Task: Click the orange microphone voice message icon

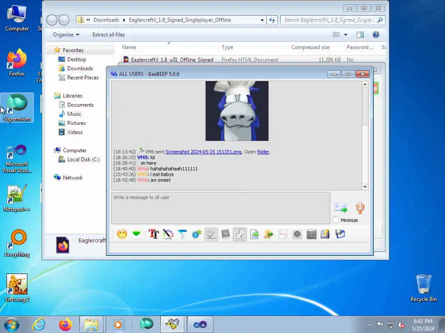Action: 360,208
